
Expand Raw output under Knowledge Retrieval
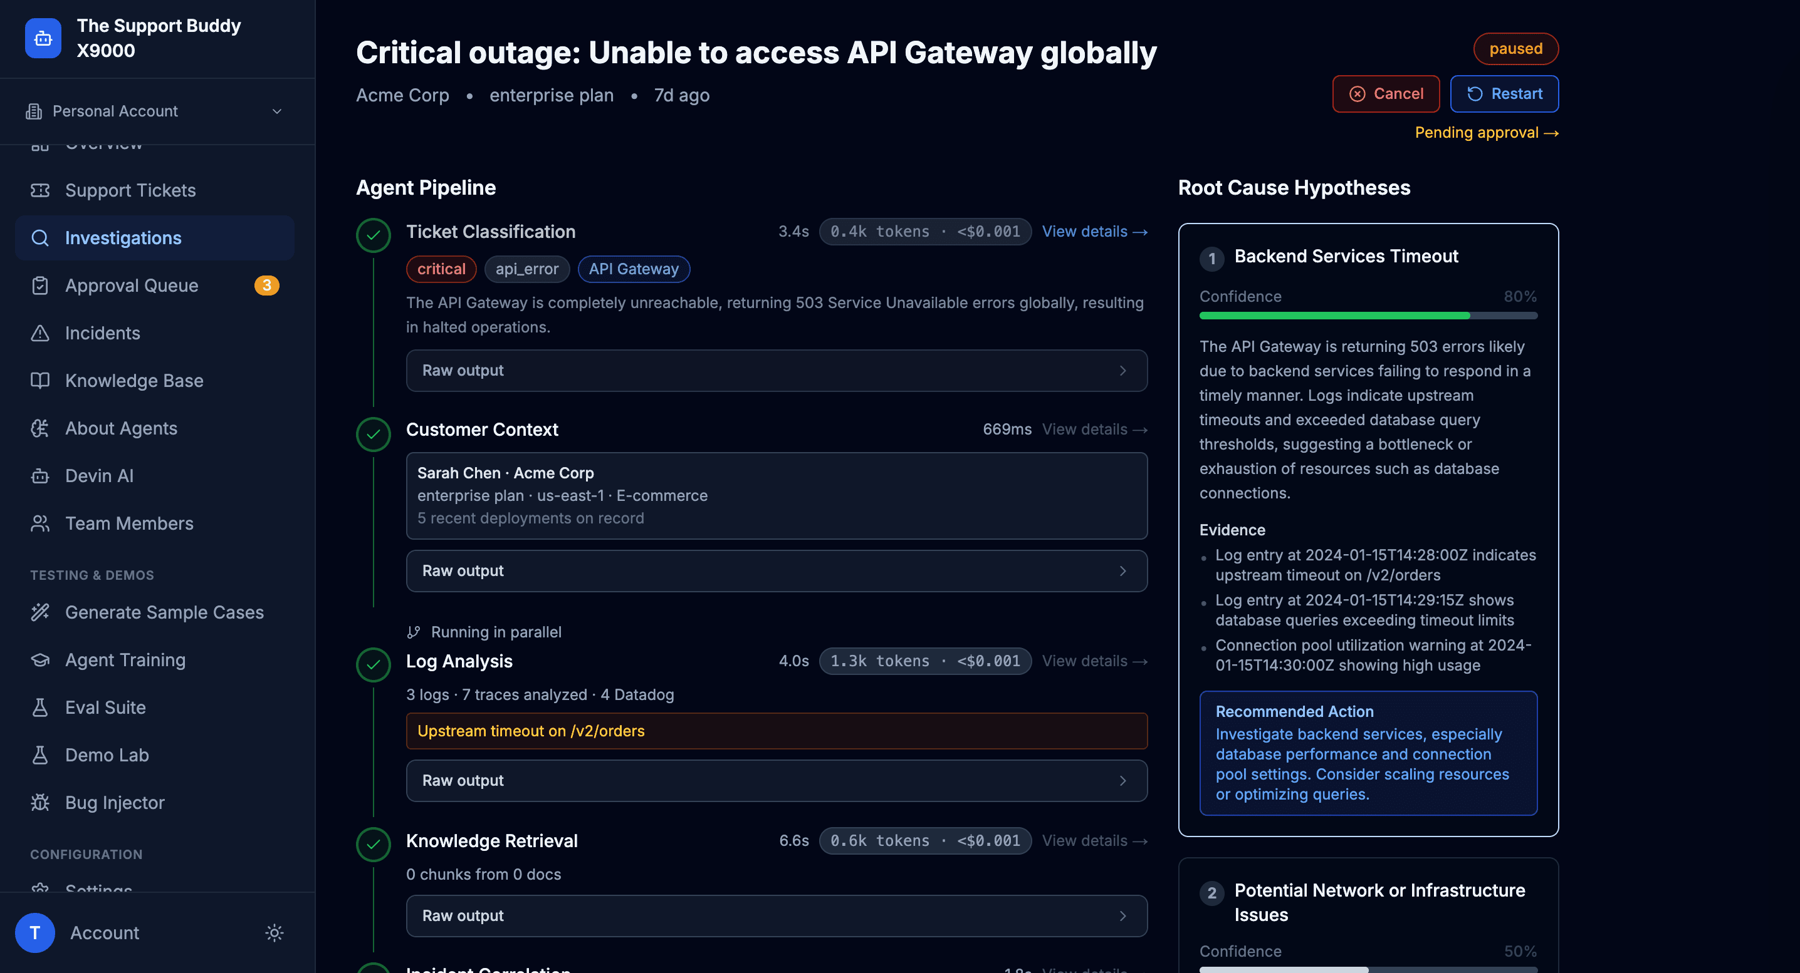(777, 916)
